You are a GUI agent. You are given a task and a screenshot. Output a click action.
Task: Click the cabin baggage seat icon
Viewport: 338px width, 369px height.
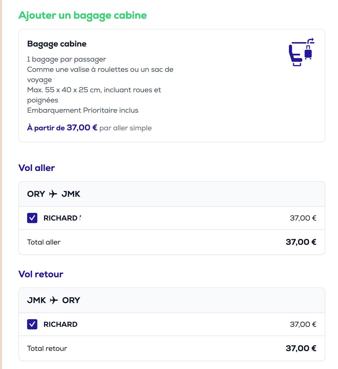tap(301, 52)
